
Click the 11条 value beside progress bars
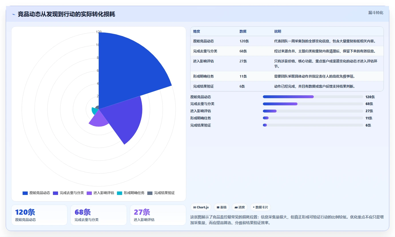coord(369,118)
